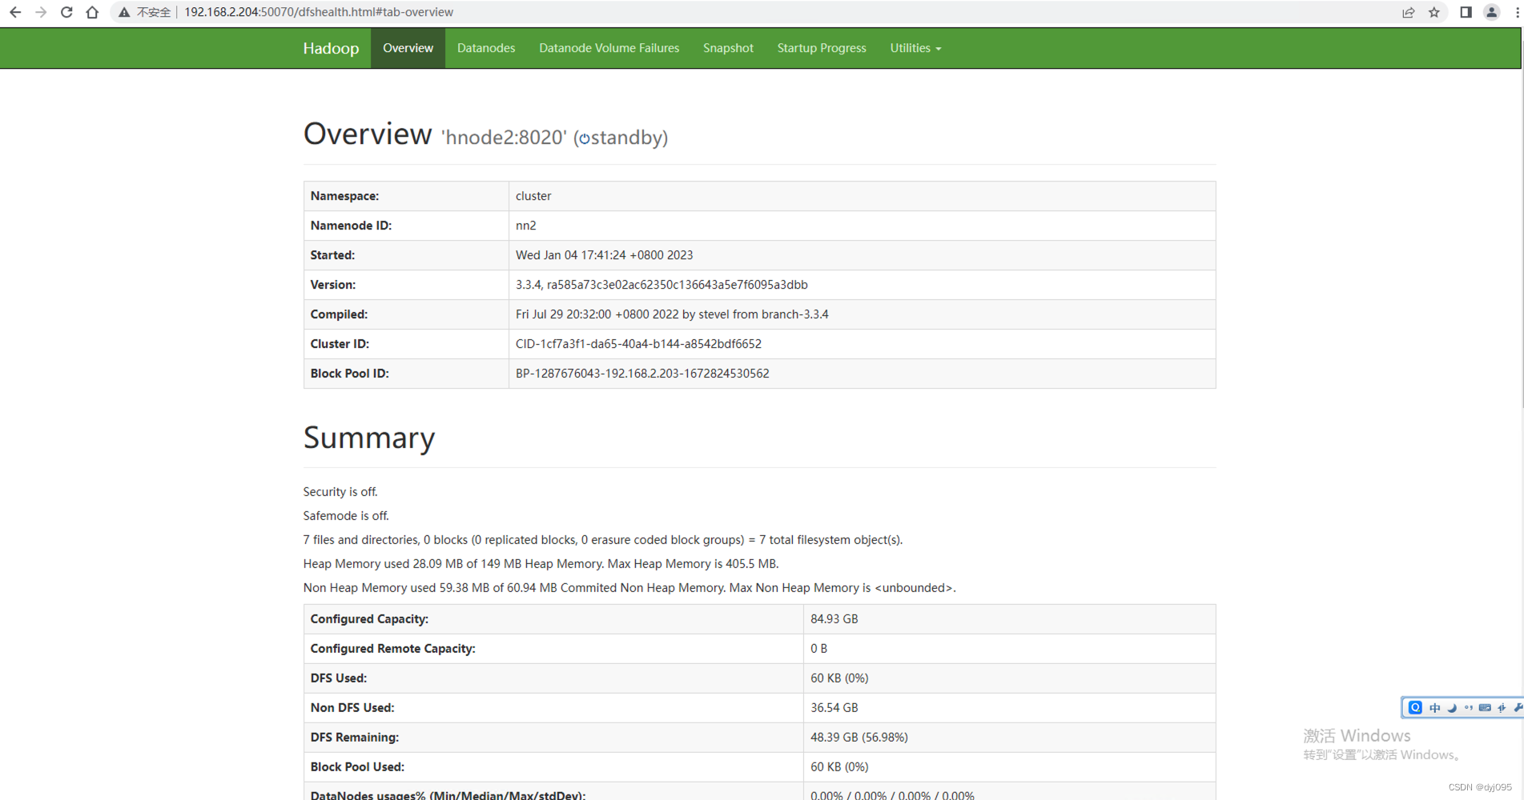The image size is (1524, 800).
Task: Click the Cluster ID value CID-1cf7a3f1
Action: (638, 344)
